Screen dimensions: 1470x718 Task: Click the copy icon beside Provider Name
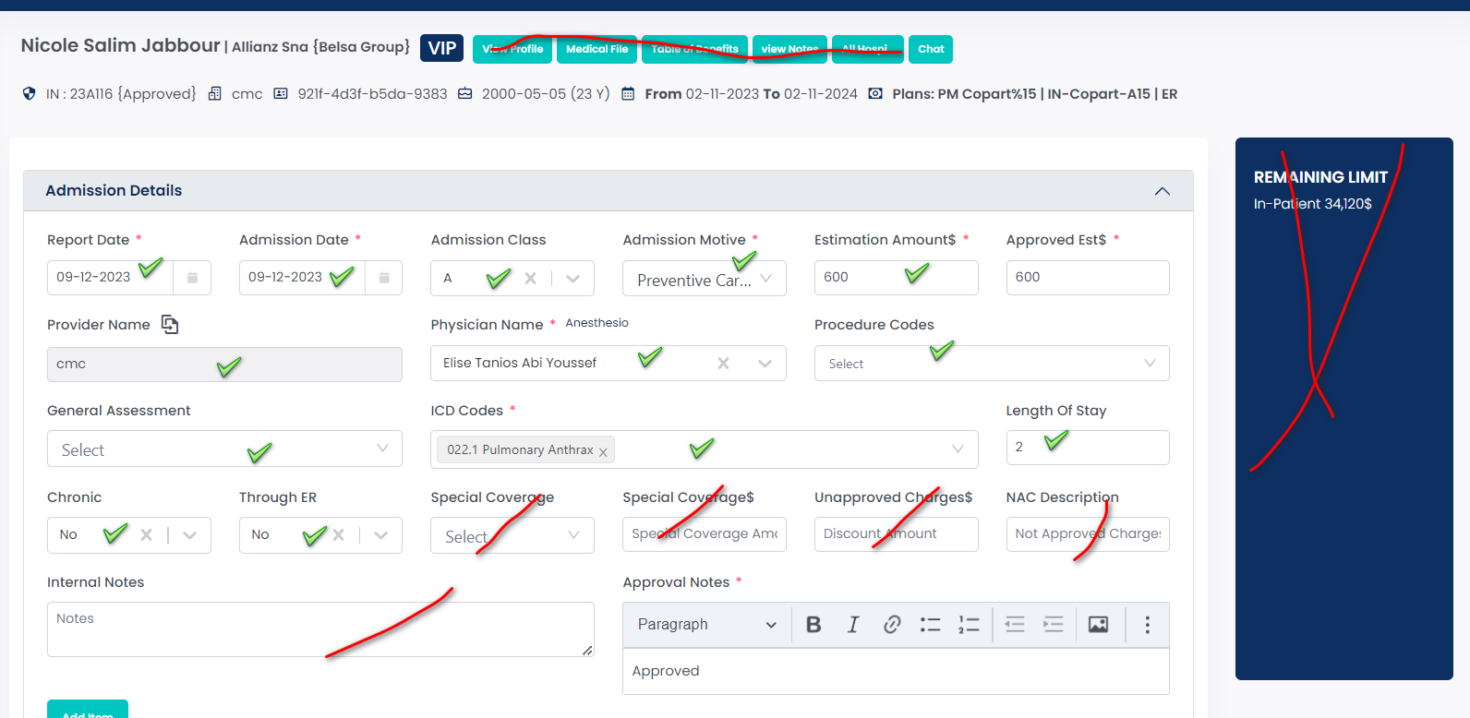coord(170,325)
